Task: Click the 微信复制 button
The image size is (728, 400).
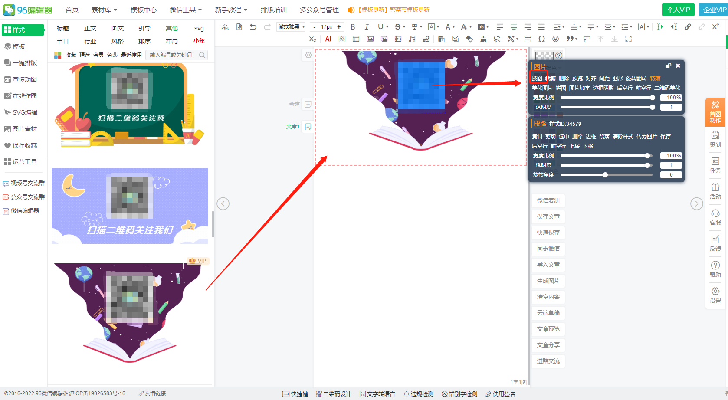Action: point(548,200)
